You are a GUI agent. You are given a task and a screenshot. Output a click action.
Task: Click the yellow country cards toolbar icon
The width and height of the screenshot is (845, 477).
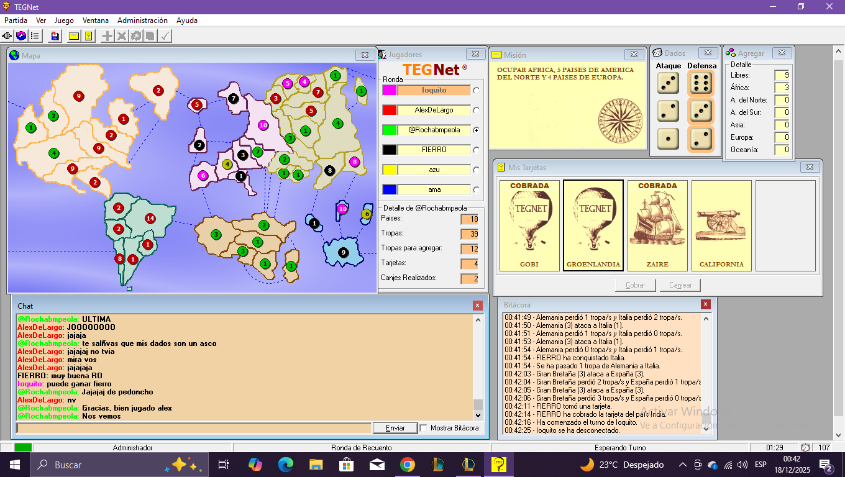pyautogui.click(x=88, y=36)
